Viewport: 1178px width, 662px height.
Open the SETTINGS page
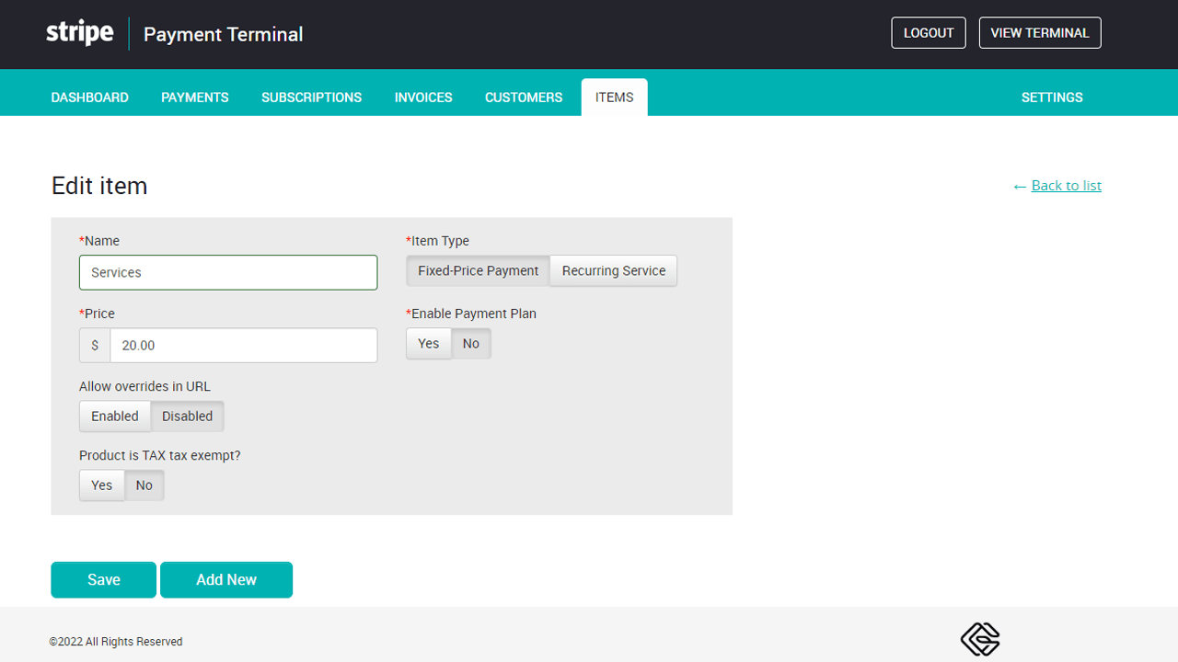(x=1051, y=97)
